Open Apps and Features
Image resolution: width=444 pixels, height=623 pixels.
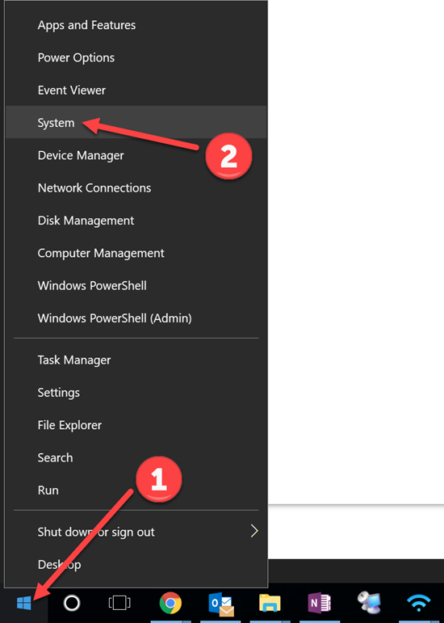136,25
